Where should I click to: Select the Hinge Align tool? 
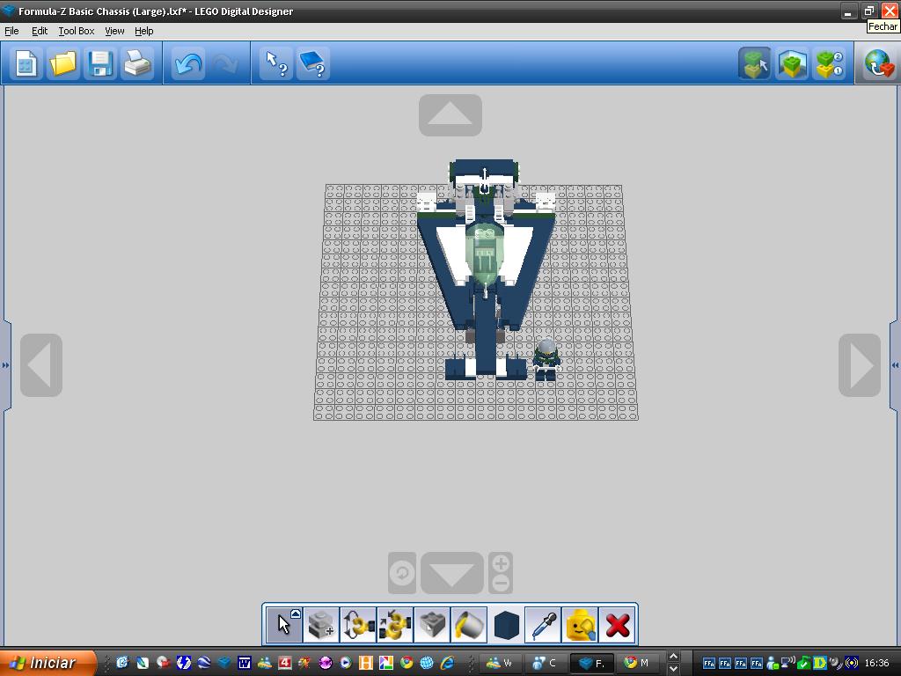[x=395, y=625]
